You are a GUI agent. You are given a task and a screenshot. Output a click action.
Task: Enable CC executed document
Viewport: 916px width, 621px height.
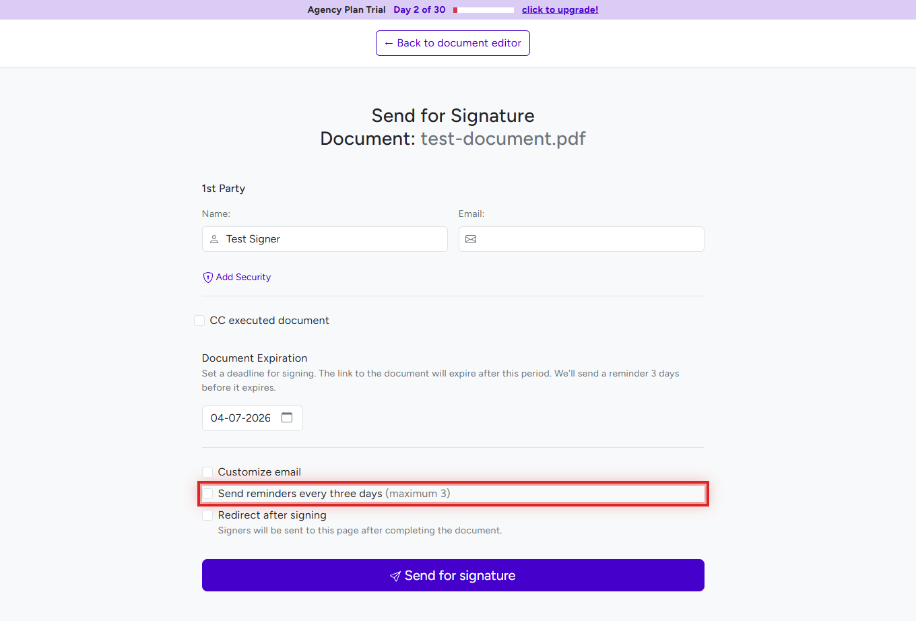[x=199, y=321]
